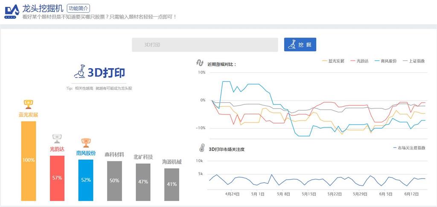Screen dimensions: 437x207
Task: Focus the 3D打印 search input field
Action: coord(206,44)
